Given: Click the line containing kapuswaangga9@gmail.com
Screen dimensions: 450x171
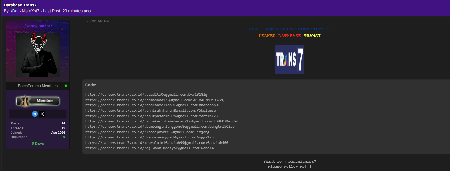Looking at the screenshot, I should click(x=149, y=137).
